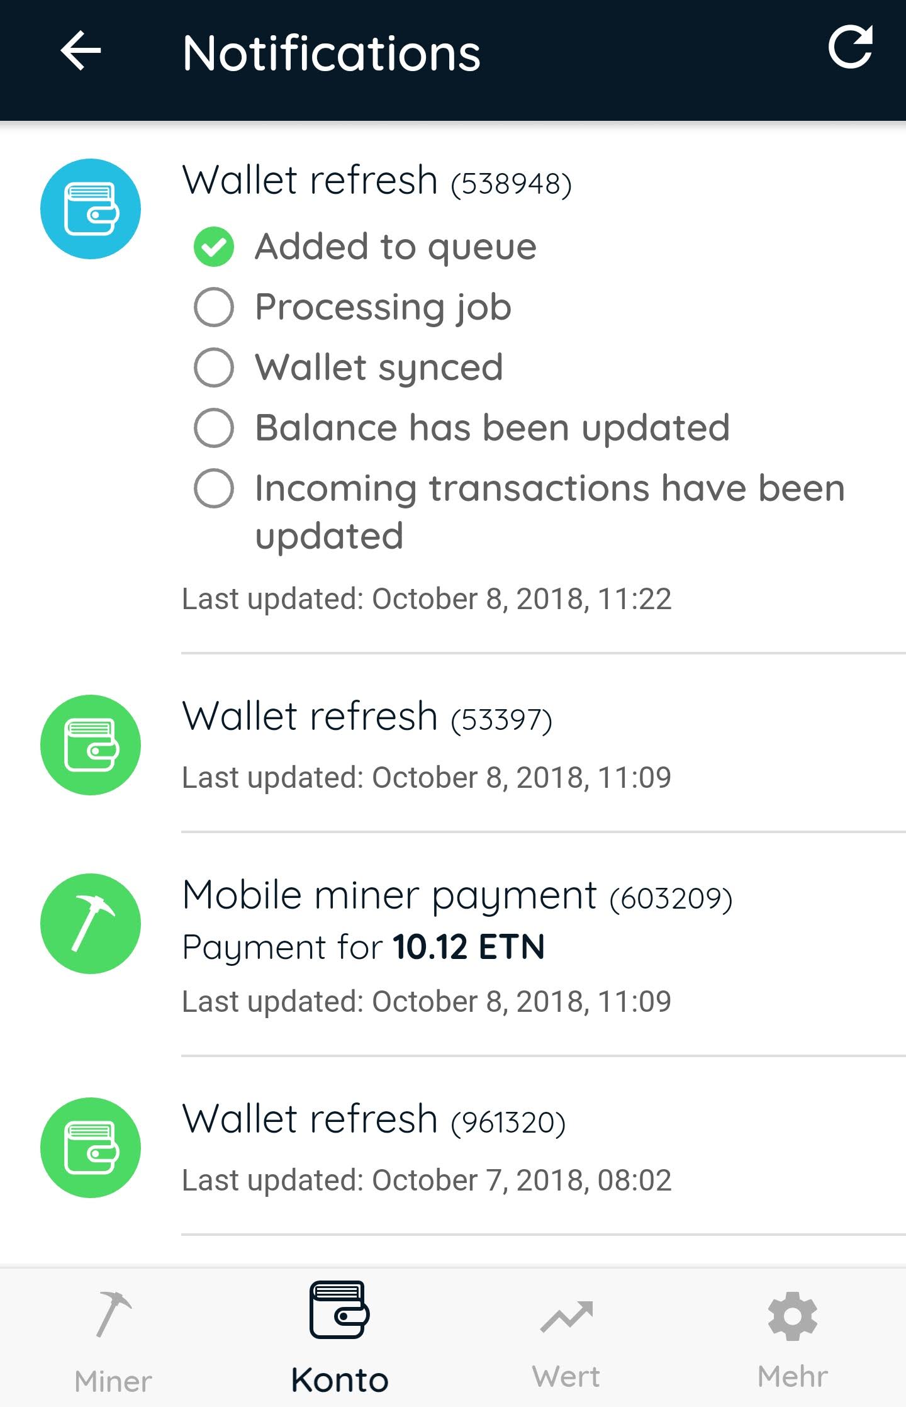
Task: Click Balance has been updated circle
Action: (214, 428)
